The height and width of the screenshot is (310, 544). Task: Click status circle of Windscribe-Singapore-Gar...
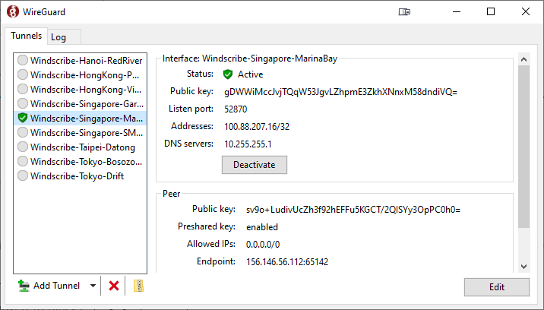click(23, 103)
